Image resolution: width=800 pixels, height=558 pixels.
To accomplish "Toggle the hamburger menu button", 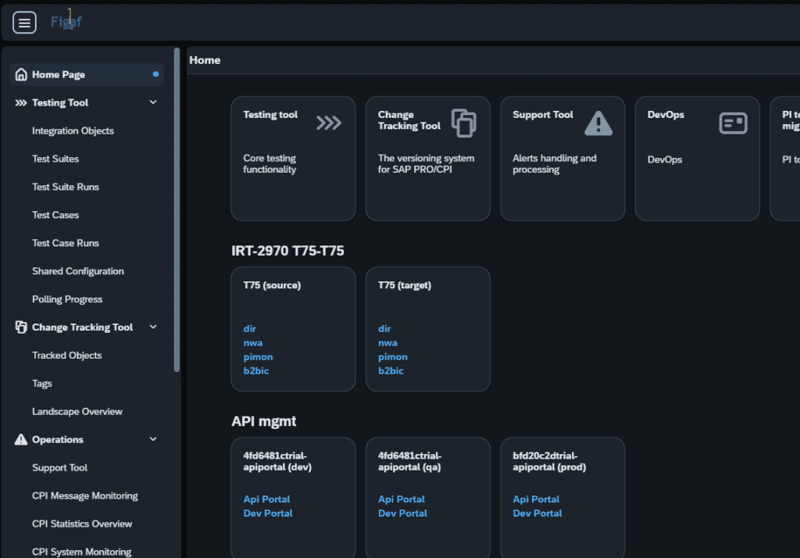I will [x=24, y=23].
